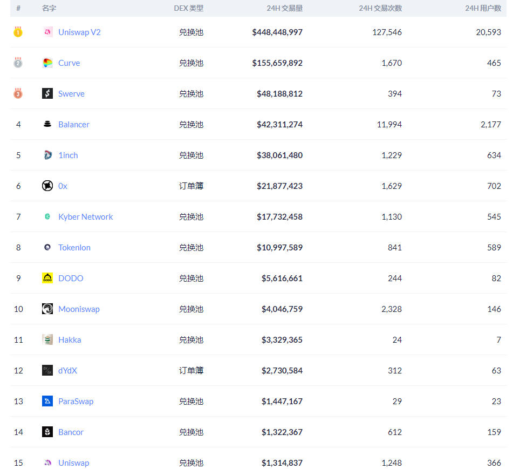
Task: Click the Balancer stacked-stones logo icon
Action: pos(47,125)
